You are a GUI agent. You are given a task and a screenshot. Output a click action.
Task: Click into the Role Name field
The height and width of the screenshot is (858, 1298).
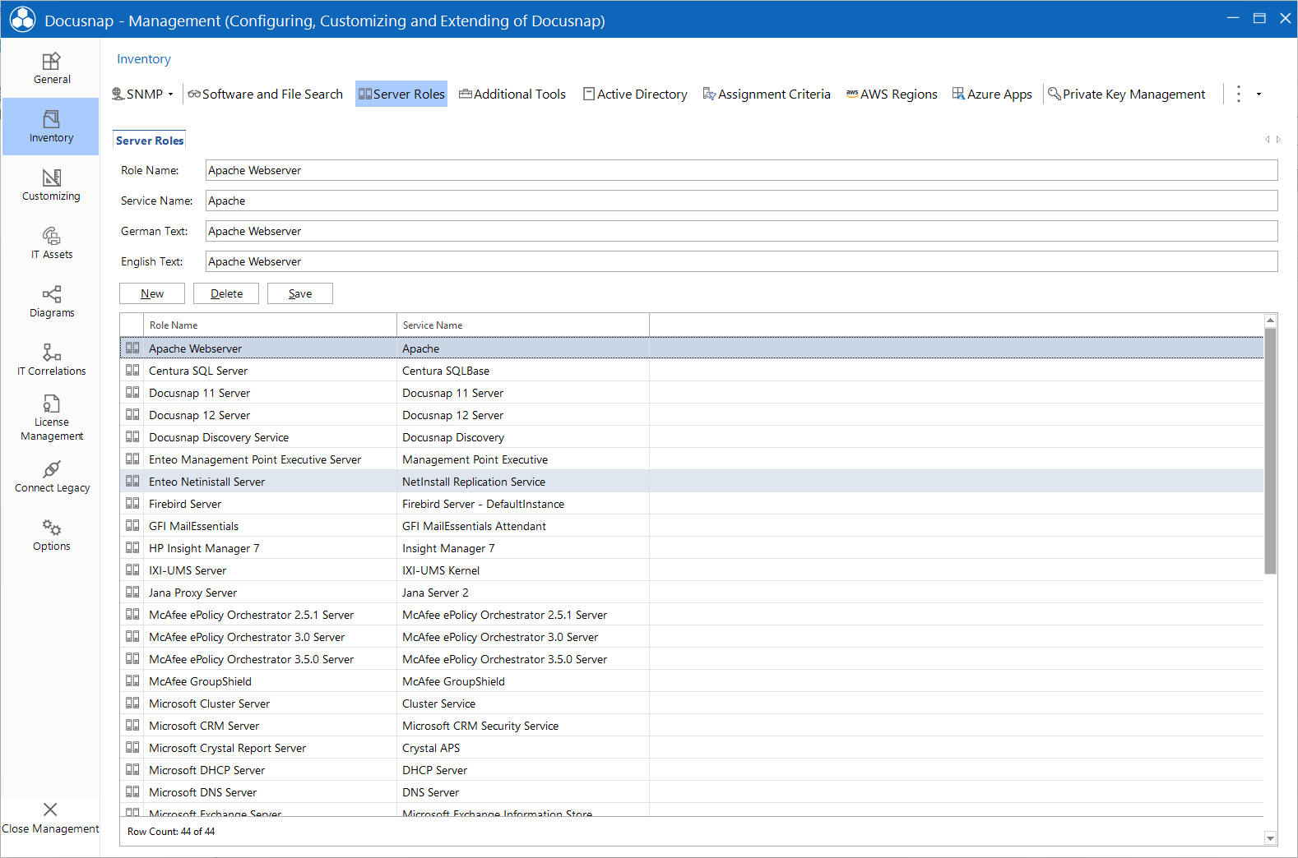pyautogui.click(x=741, y=170)
